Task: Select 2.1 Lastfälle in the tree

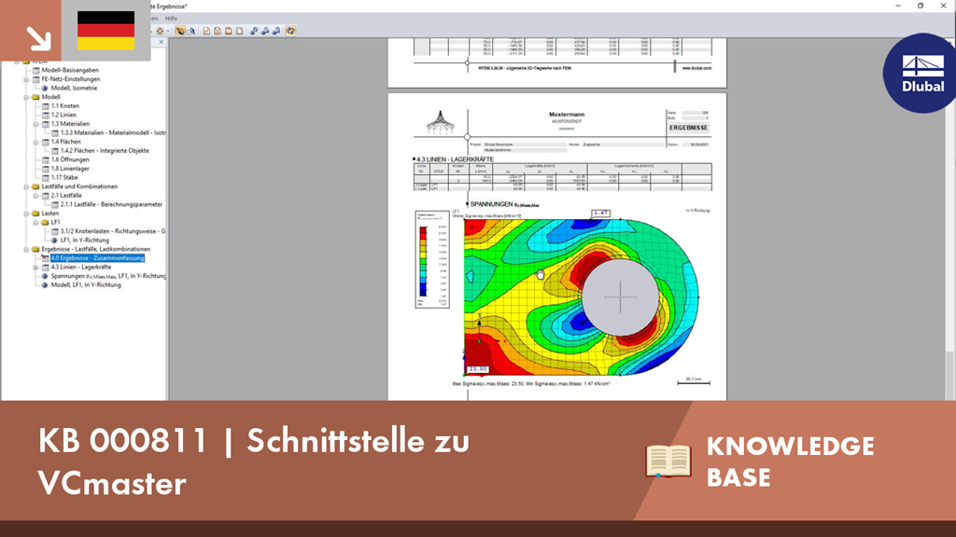Action: (66, 196)
